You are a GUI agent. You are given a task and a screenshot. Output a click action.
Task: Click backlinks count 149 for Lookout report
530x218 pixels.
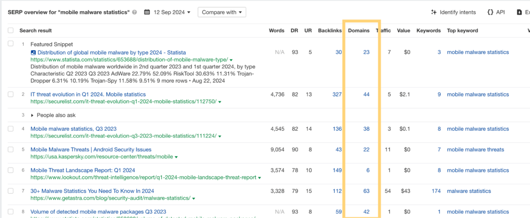pyautogui.click(x=337, y=170)
